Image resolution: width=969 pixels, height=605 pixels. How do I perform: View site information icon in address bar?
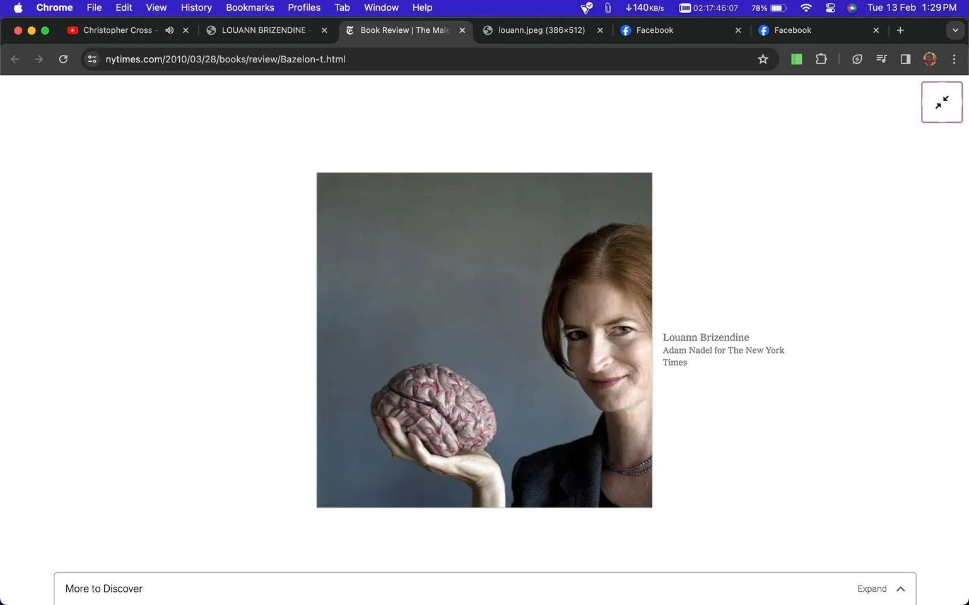click(92, 59)
